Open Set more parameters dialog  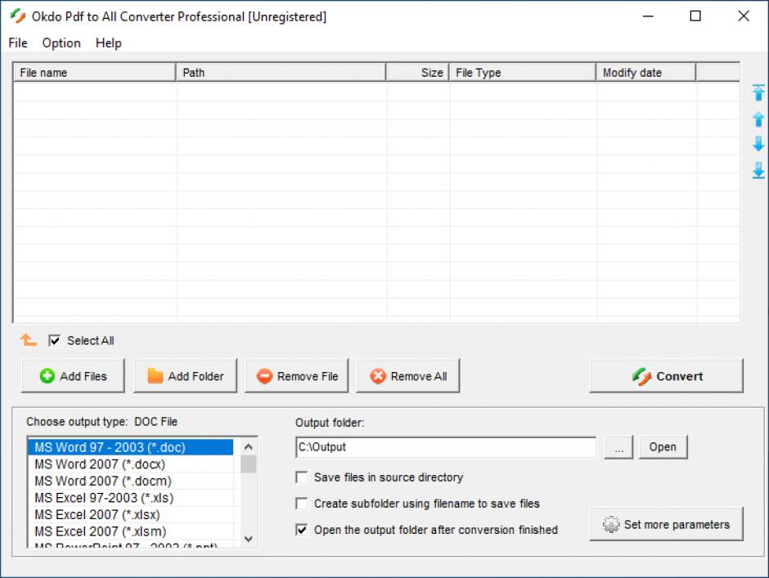pyautogui.click(x=667, y=524)
